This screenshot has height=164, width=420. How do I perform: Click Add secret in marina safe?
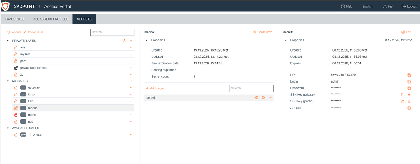click(155, 88)
